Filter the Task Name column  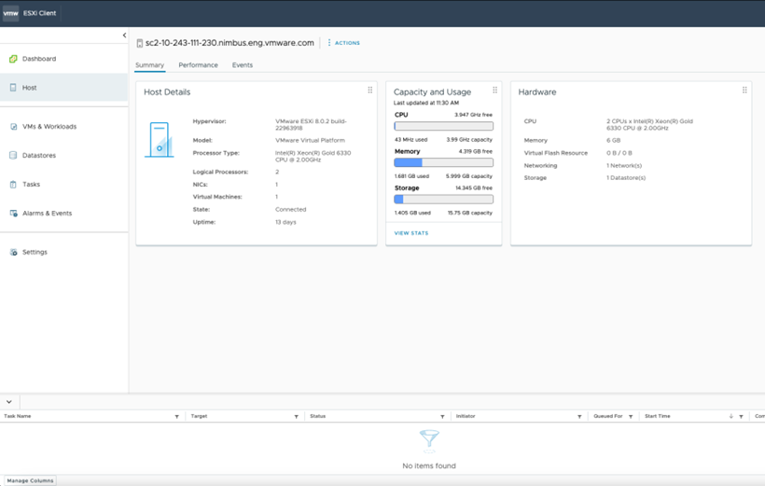pyautogui.click(x=176, y=417)
